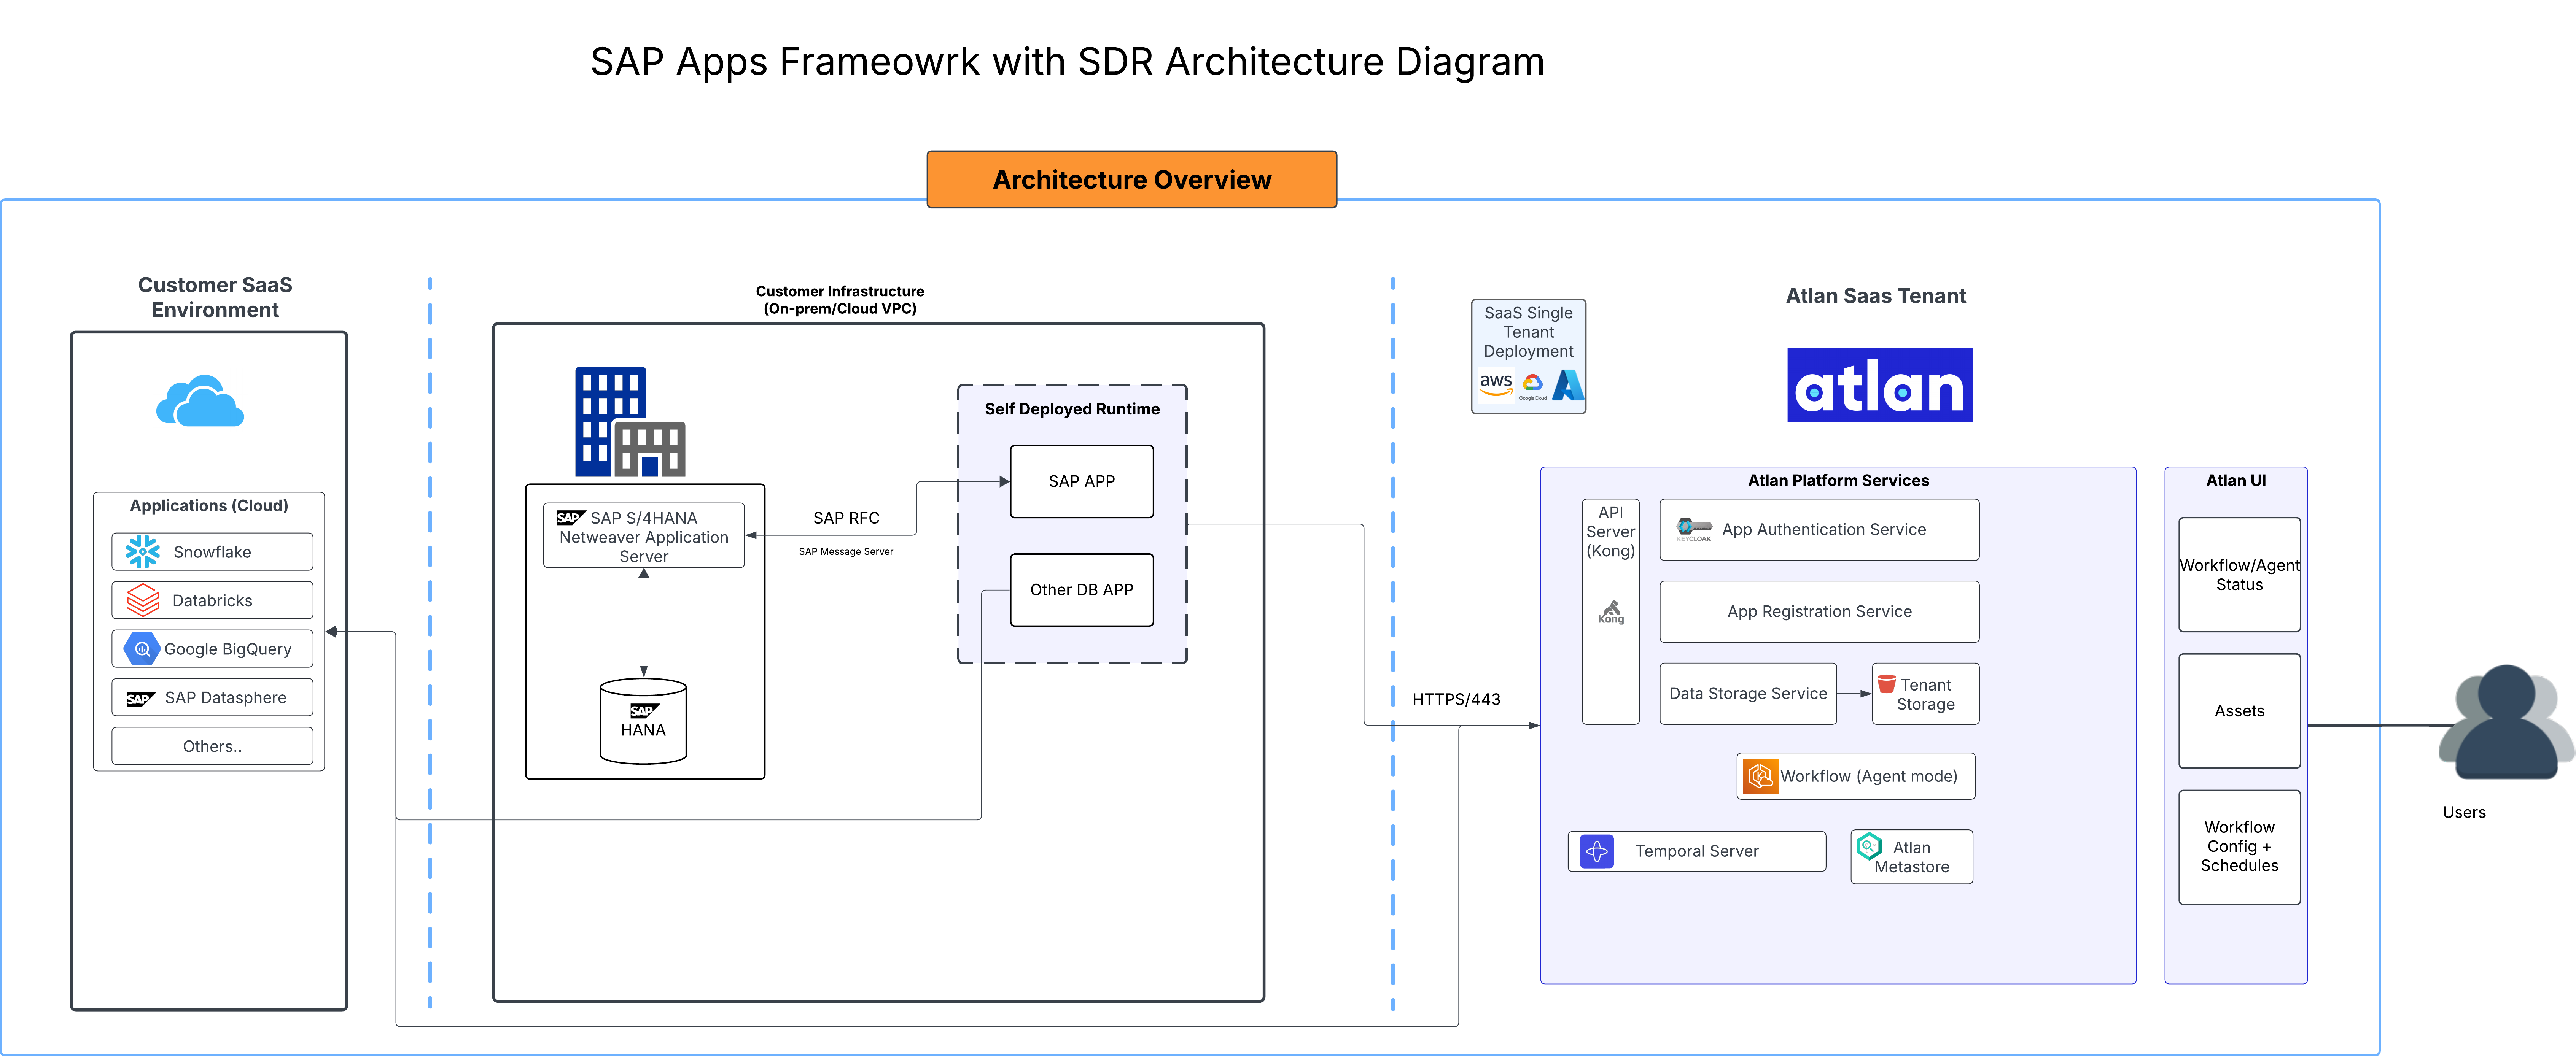Click the Databricks icon

click(141, 599)
